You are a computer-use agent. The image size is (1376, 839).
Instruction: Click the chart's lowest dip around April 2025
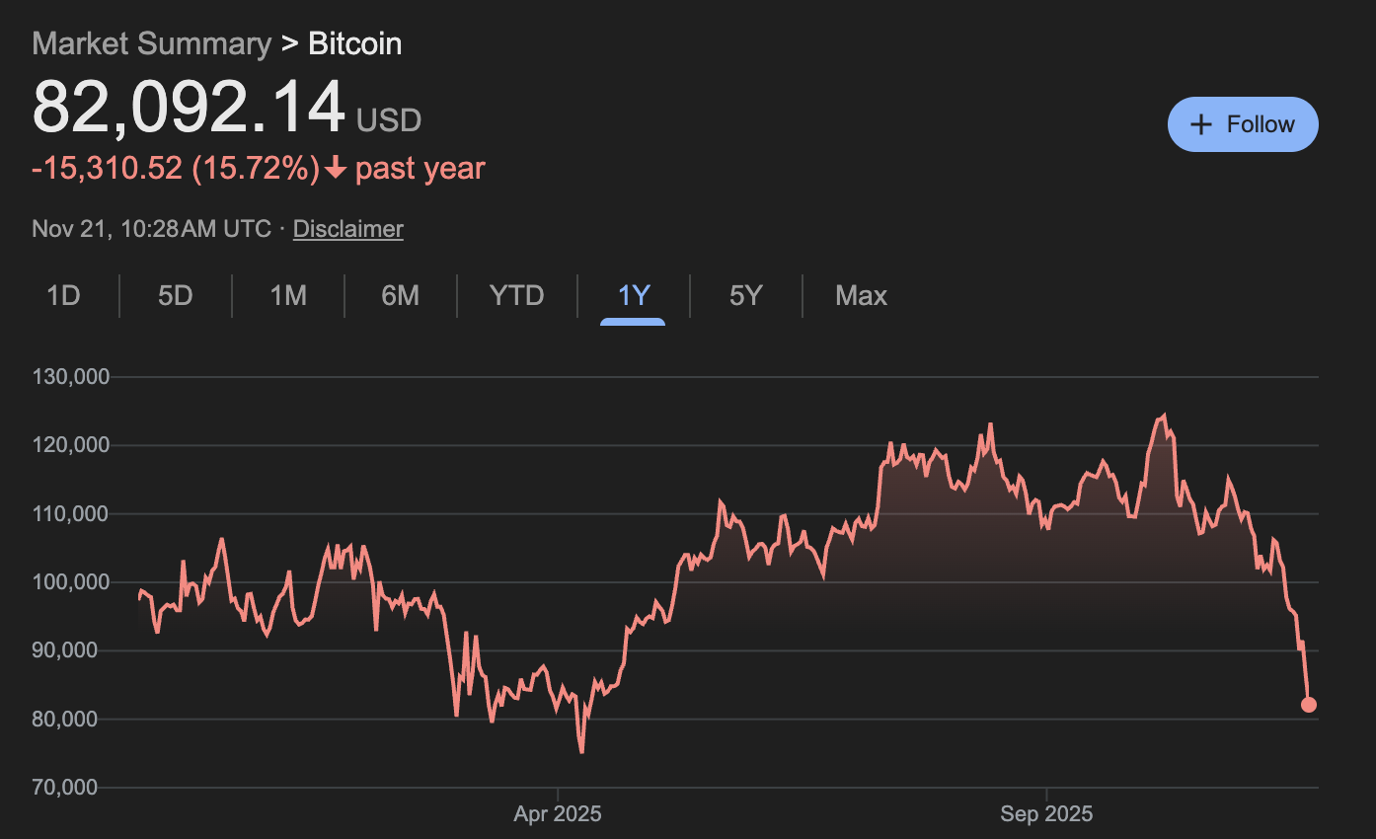(x=581, y=753)
